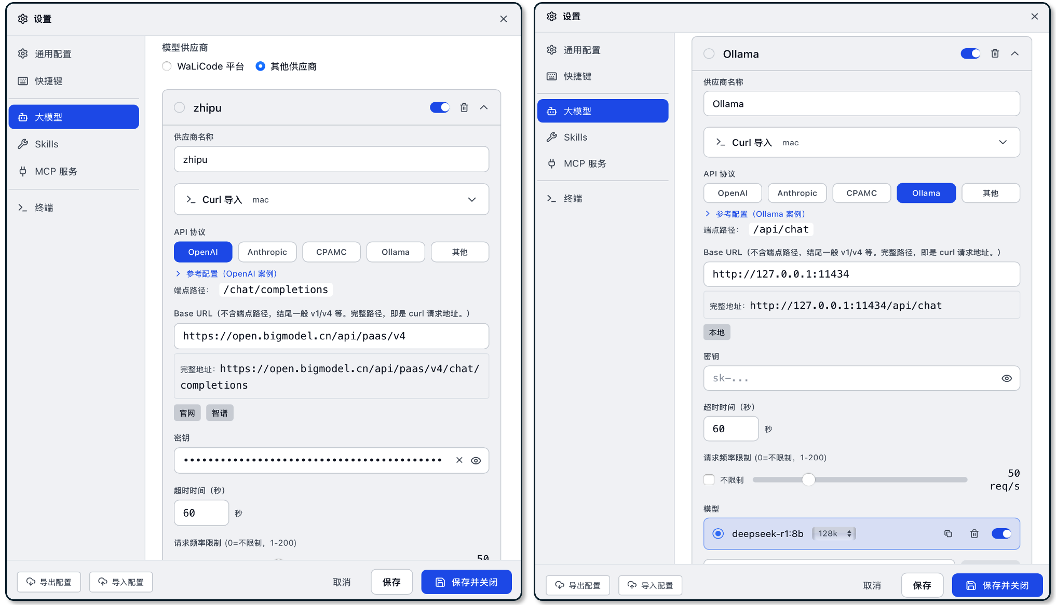Click the keyboard icon beside 快捷键 in left window
The width and height of the screenshot is (1056, 605).
[x=23, y=81]
